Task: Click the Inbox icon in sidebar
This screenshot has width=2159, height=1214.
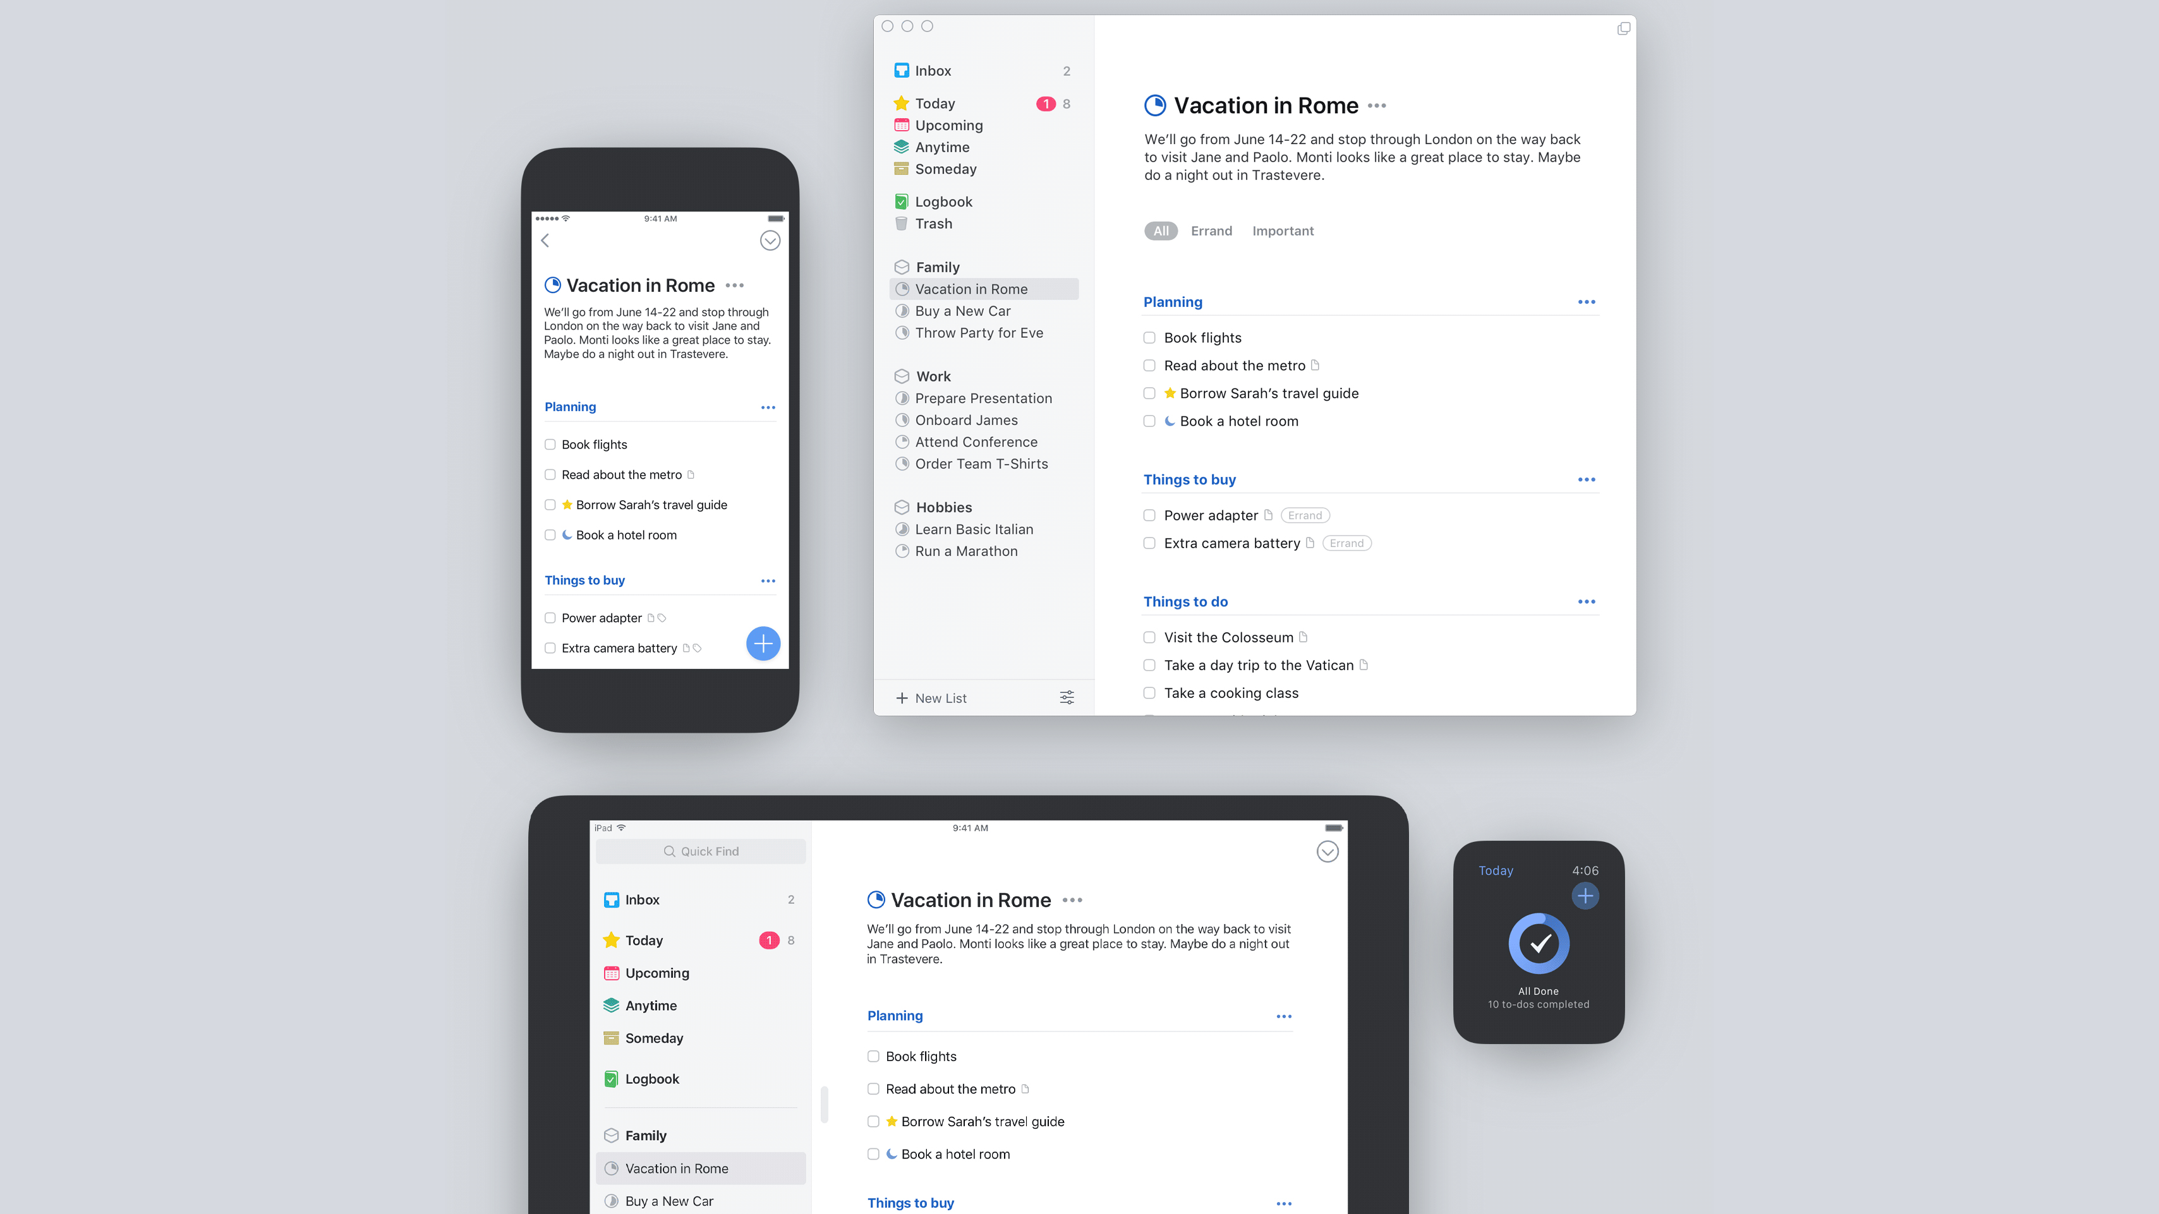Action: coord(902,69)
